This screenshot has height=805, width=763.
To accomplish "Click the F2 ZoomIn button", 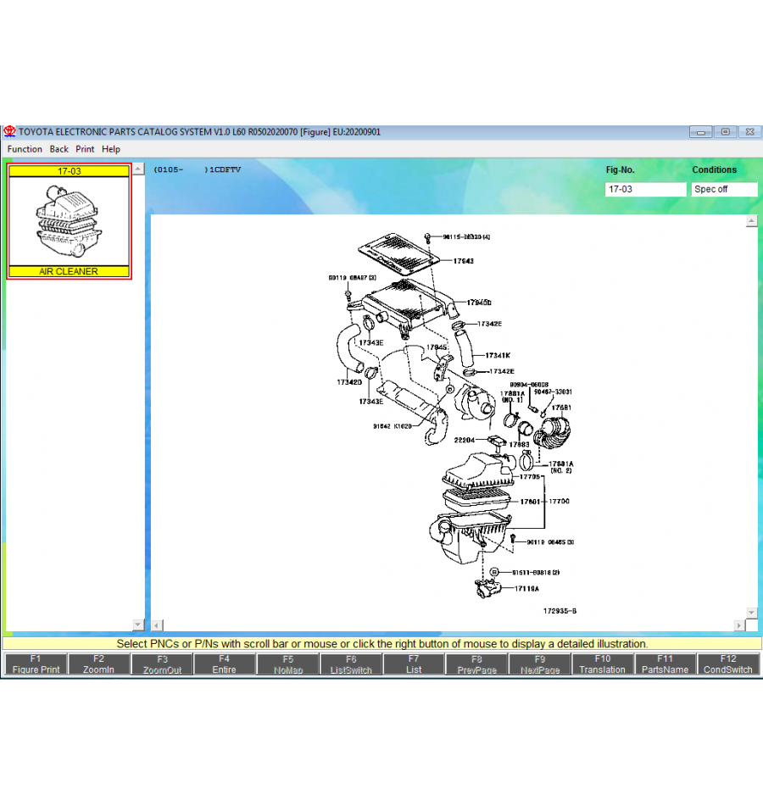I will [98, 664].
